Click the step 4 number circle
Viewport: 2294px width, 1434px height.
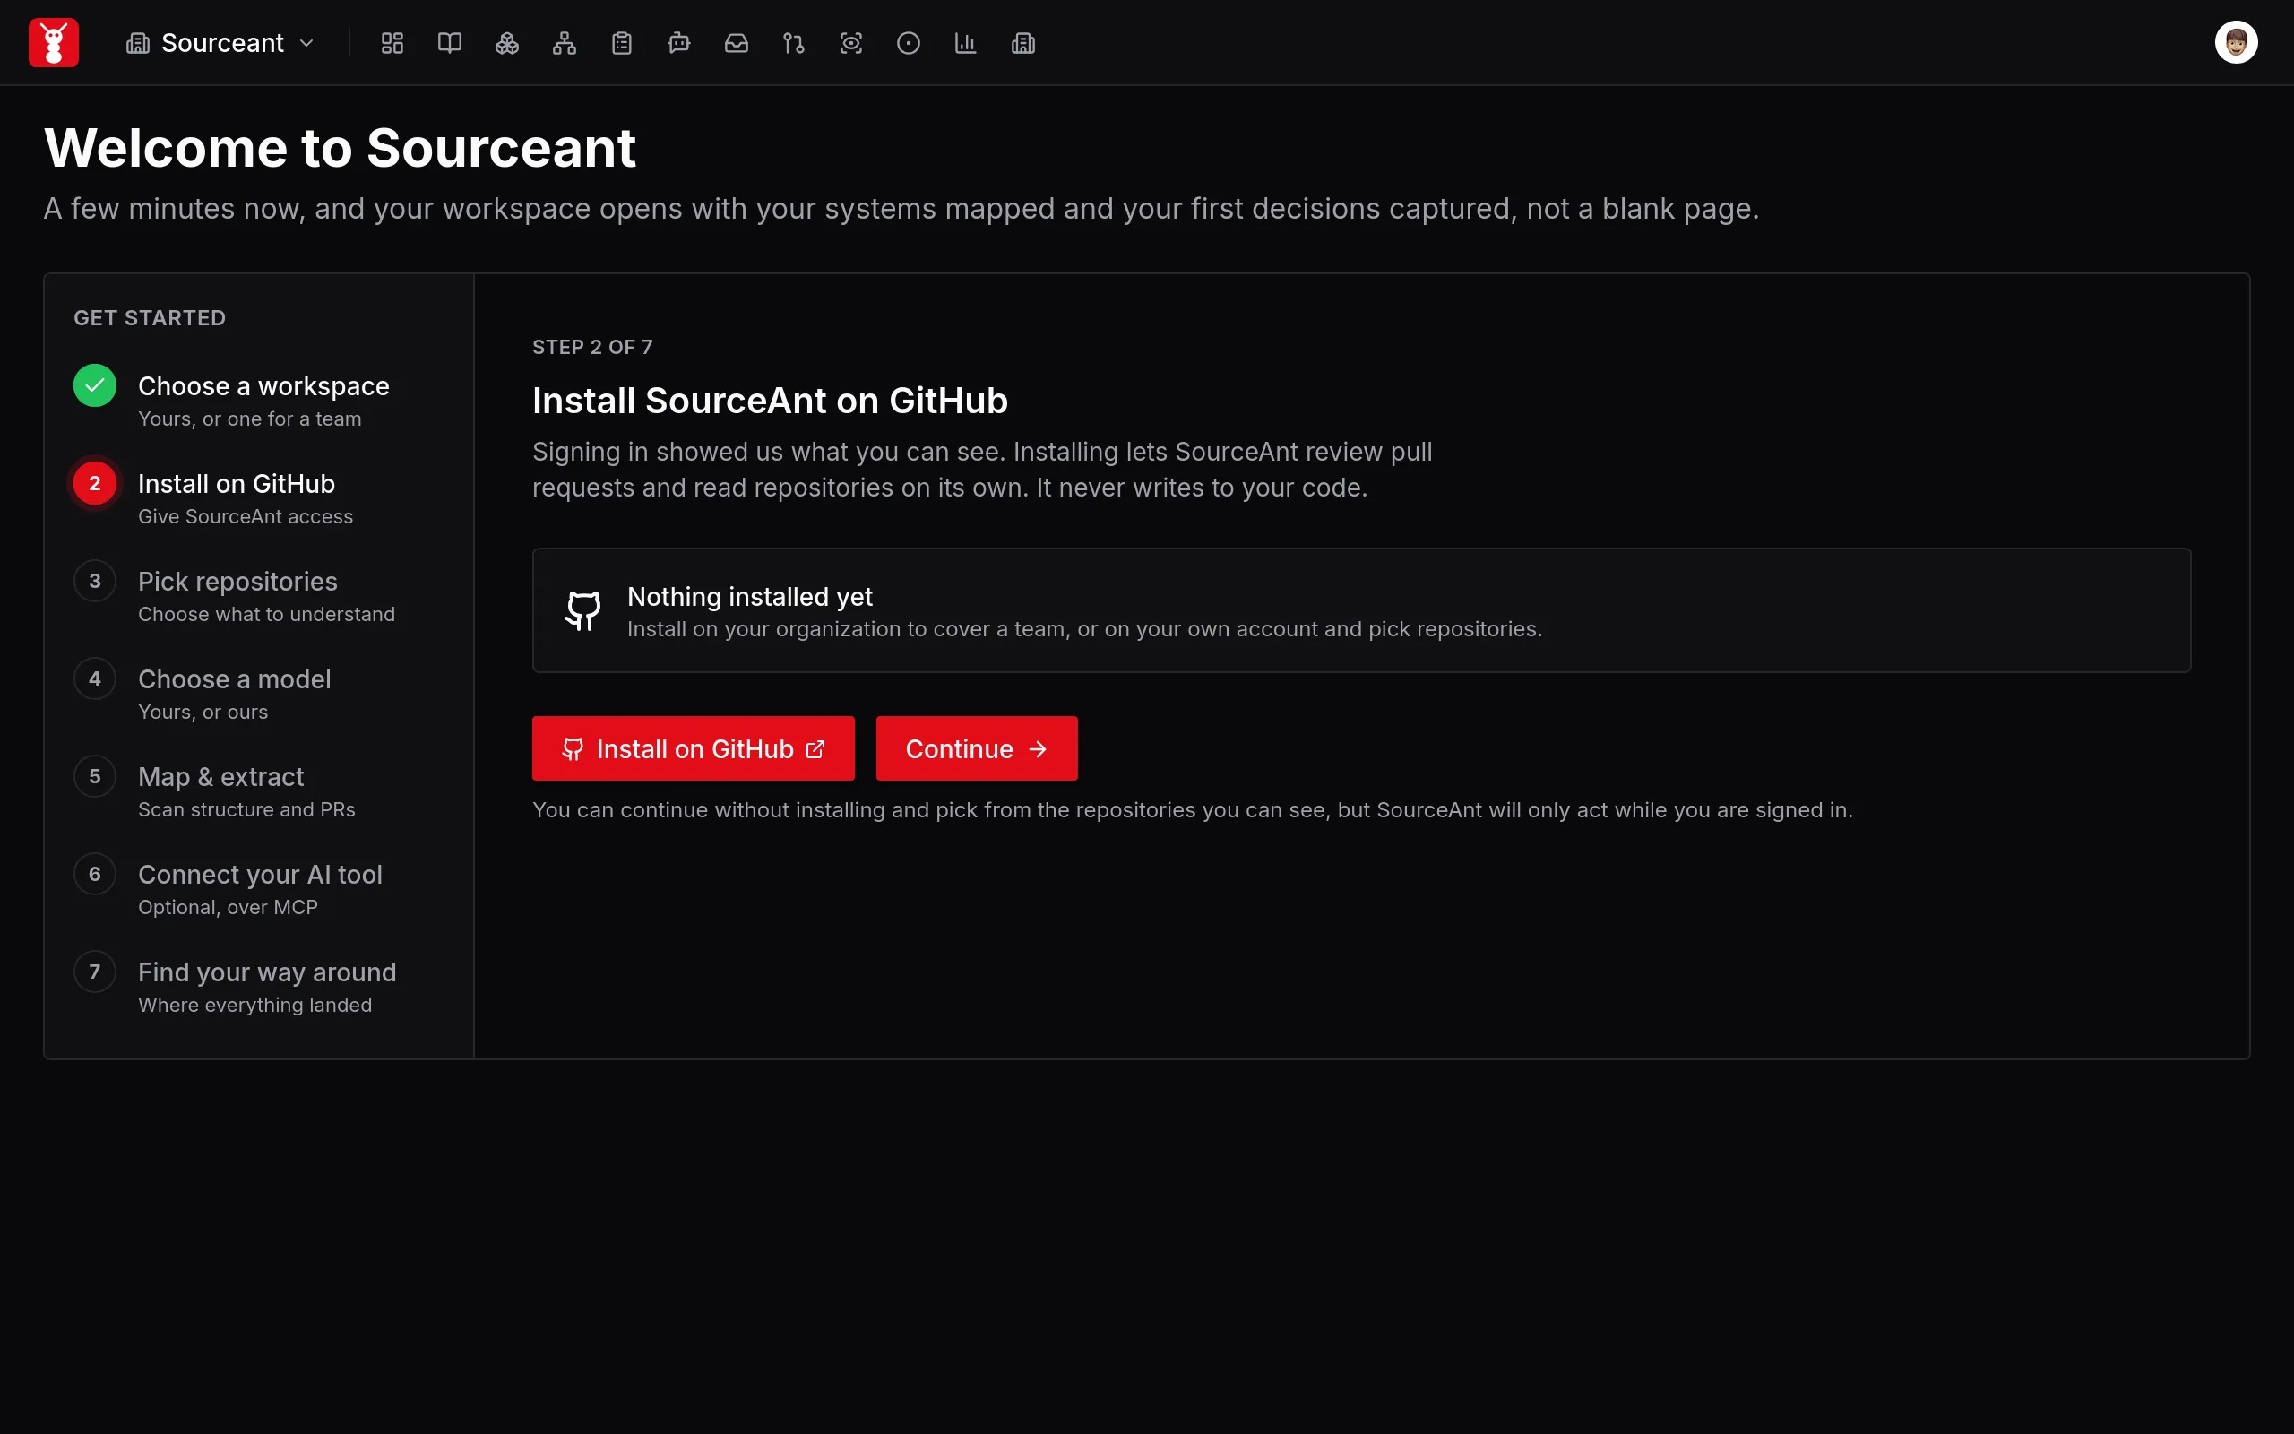click(95, 678)
